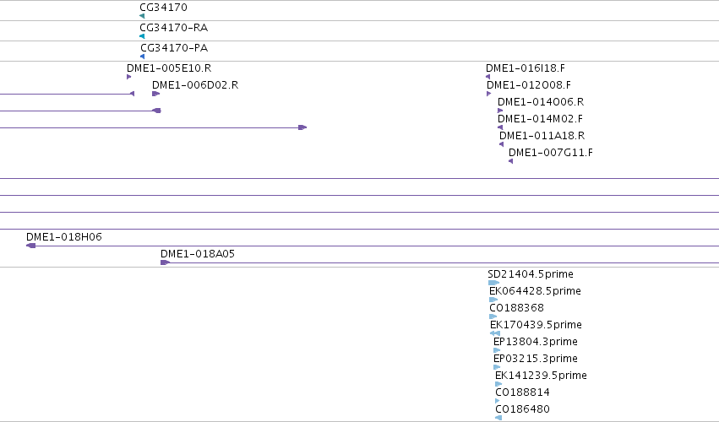Click the EP13804.3prime arrow glyph
The image size is (719, 422).
pyautogui.click(x=497, y=350)
